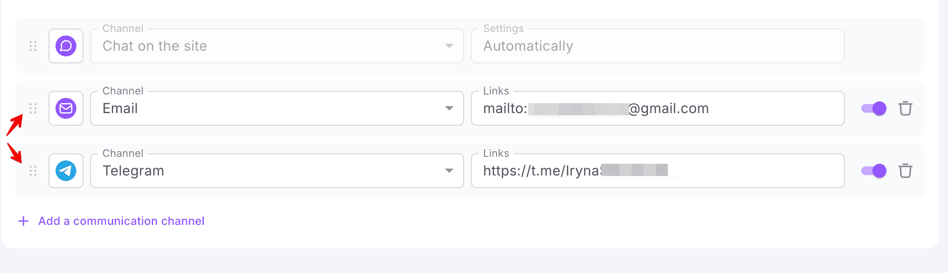948x273 pixels.
Task: Click the Automatically settings field
Action: click(x=657, y=46)
